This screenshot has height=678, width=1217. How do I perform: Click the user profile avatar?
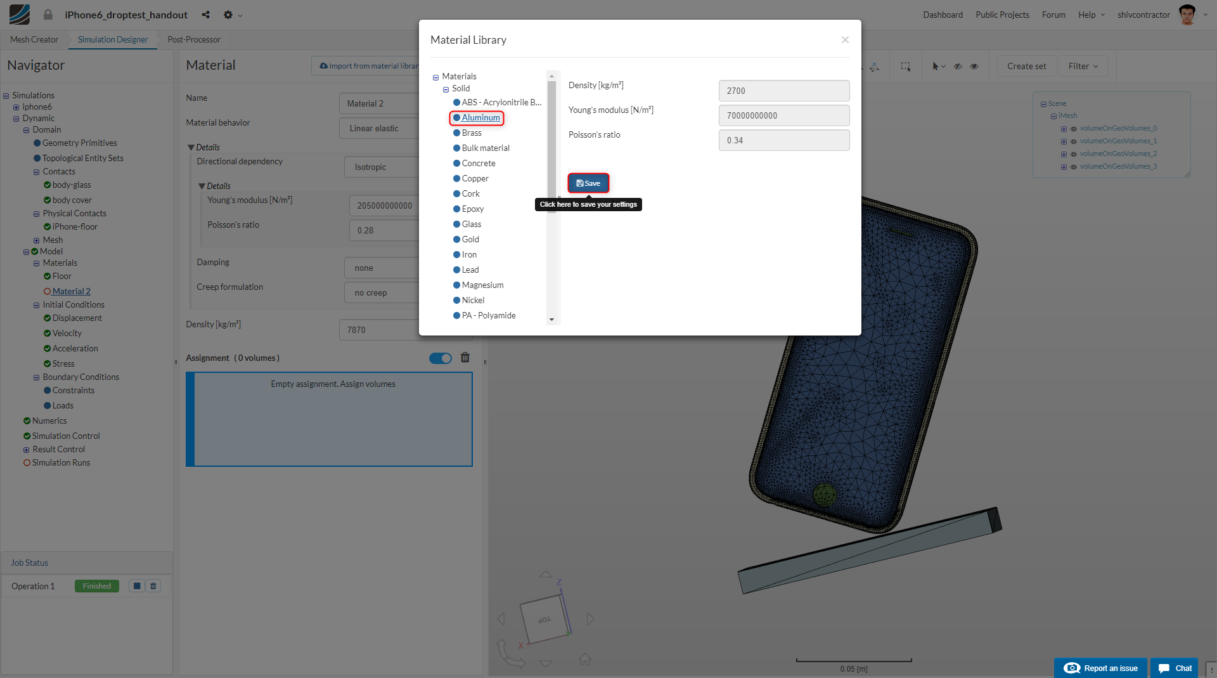pos(1187,15)
